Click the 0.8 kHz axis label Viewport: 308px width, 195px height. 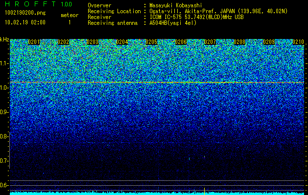pos(4,136)
